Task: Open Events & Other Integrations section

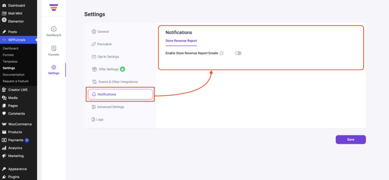Action: tap(115, 81)
